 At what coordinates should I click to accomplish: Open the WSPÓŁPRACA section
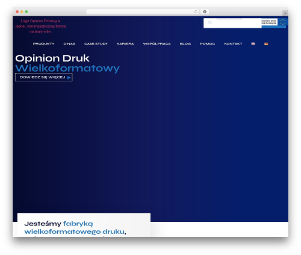click(x=157, y=43)
